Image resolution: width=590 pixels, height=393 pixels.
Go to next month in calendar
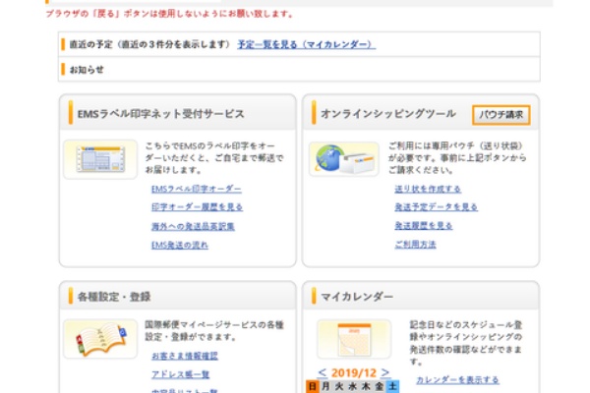pyautogui.click(x=384, y=372)
